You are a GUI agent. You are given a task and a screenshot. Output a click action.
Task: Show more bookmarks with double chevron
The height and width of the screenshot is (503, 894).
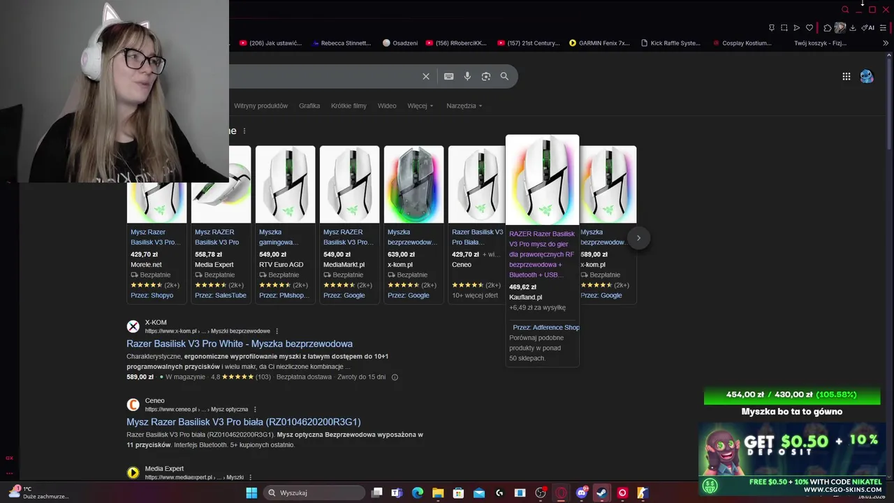point(886,43)
